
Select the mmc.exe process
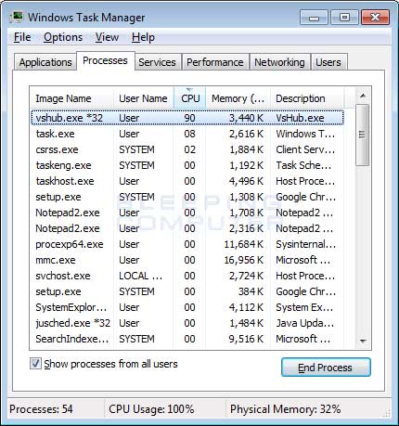187,260
